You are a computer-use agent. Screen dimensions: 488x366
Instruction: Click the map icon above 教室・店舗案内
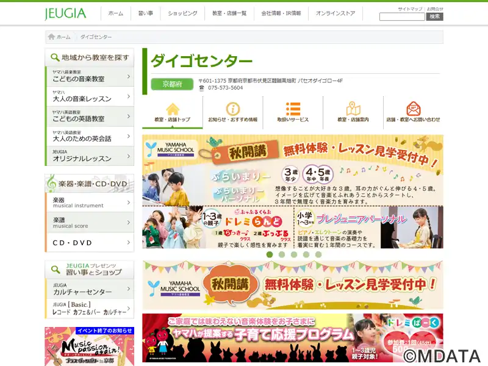[353, 109]
